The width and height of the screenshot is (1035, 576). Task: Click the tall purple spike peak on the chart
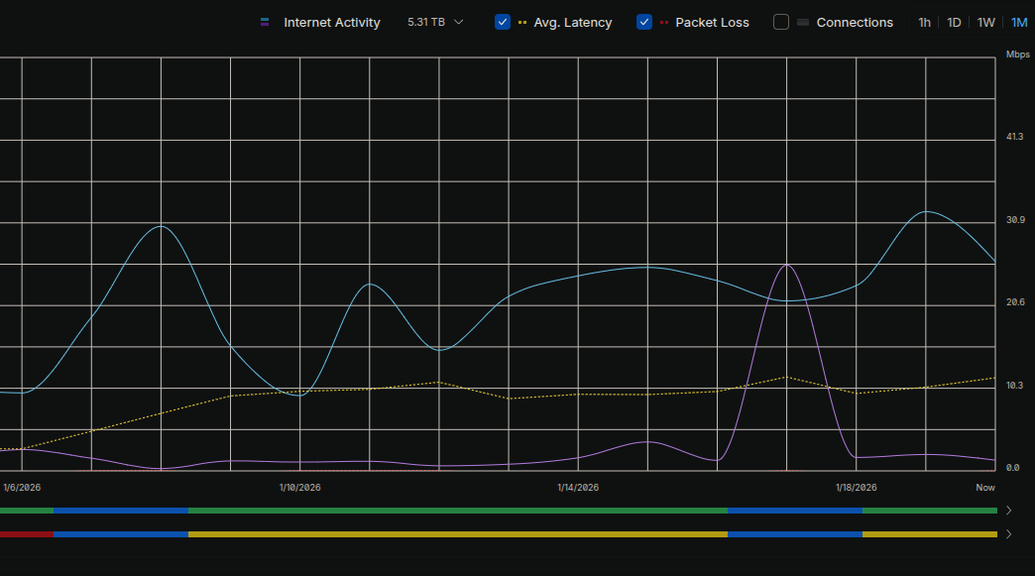tap(787, 265)
